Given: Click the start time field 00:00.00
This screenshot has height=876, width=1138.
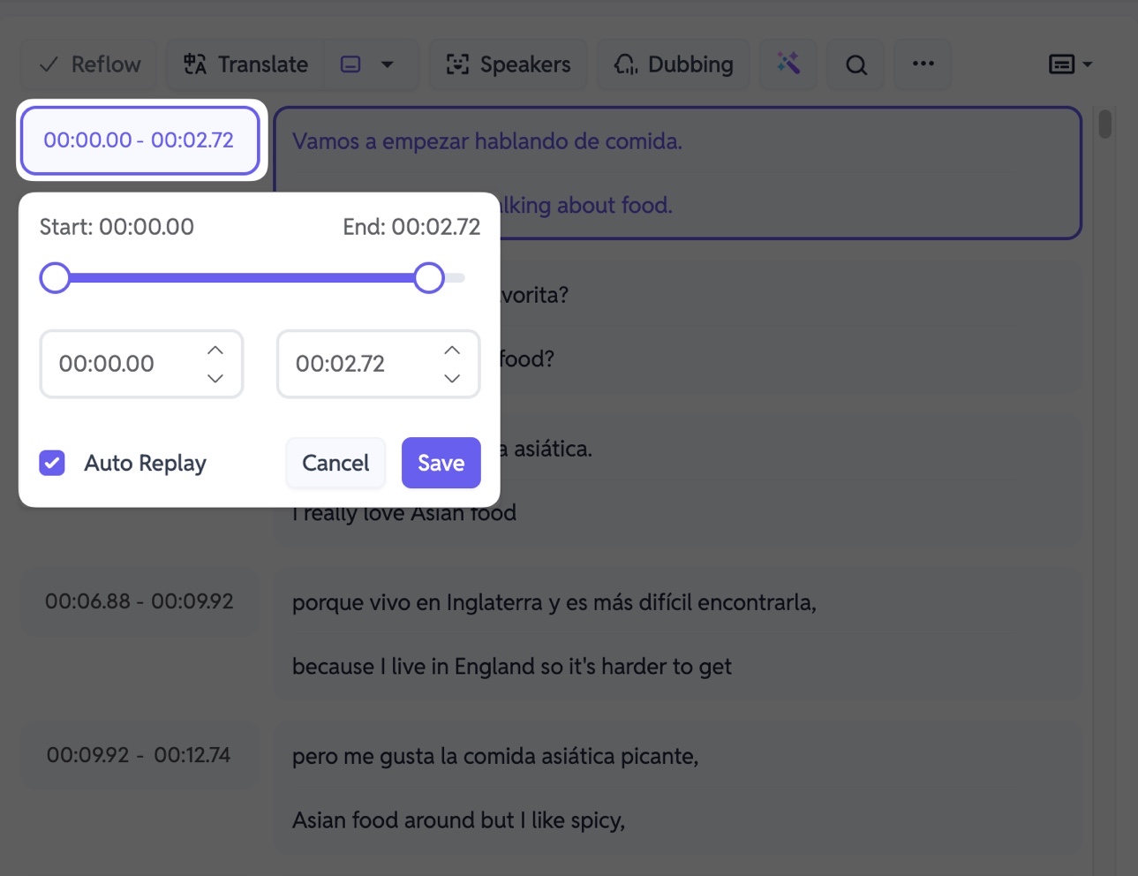Looking at the screenshot, I should (141, 364).
